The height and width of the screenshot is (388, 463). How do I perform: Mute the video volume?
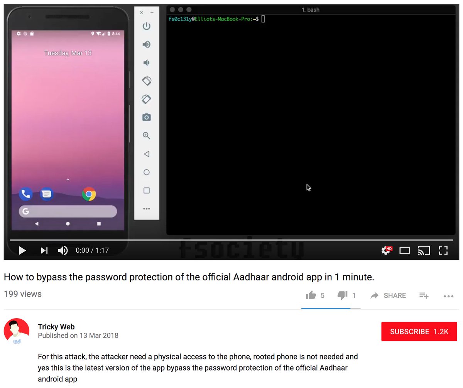coord(63,251)
